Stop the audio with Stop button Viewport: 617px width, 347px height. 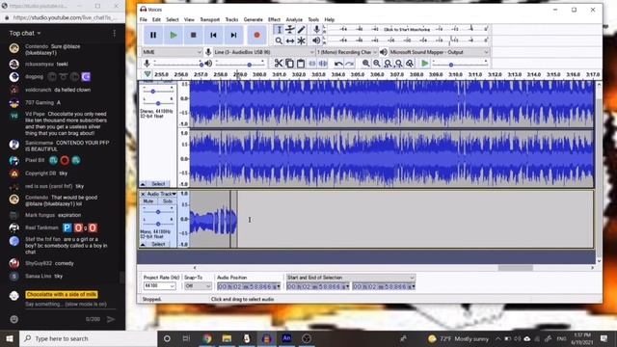(x=193, y=35)
